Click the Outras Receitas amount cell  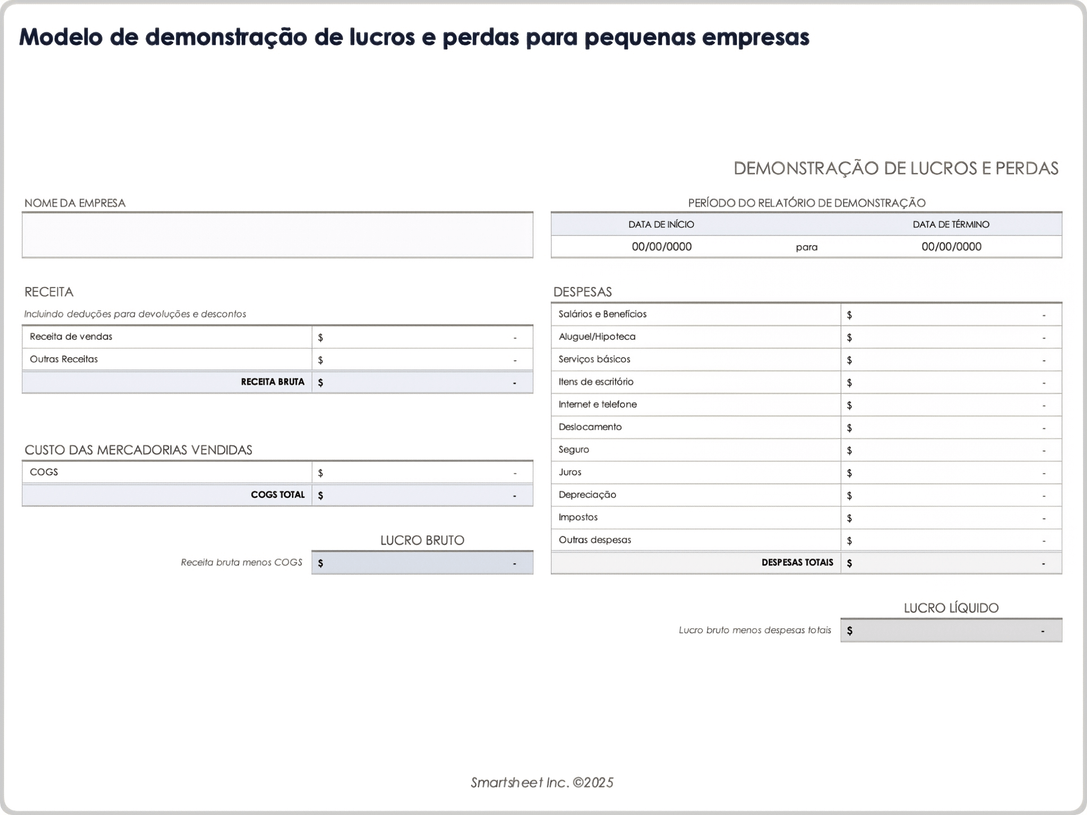[x=422, y=359]
